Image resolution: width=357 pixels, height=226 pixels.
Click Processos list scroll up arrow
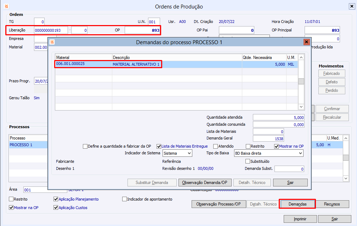[346, 138]
